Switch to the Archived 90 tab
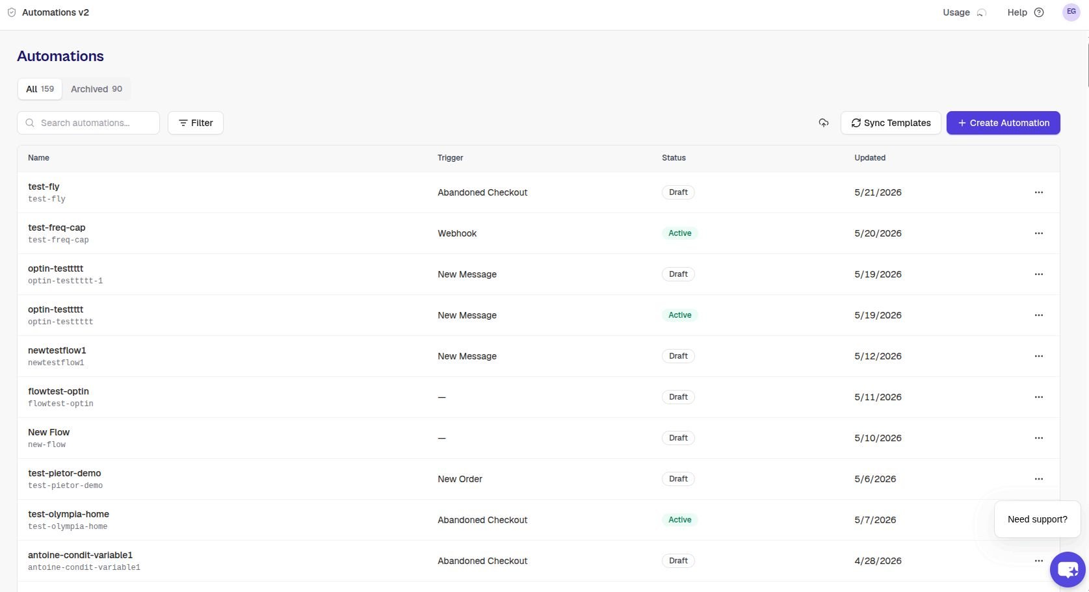Image resolution: width=1089 pixels, height=592 pixels. pos(96,89)
